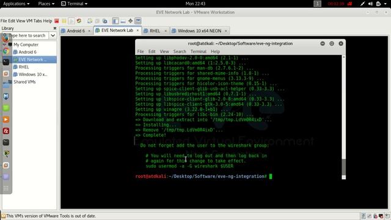Open the Library search filter dropdown

point(53,35)
